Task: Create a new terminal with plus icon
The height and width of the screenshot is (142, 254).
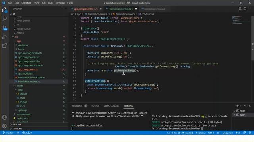Action: (237, 106)
